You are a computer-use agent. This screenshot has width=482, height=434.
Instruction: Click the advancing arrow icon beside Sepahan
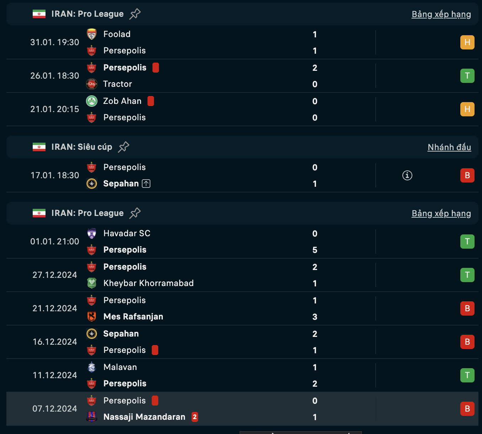[x=146, y=184]
